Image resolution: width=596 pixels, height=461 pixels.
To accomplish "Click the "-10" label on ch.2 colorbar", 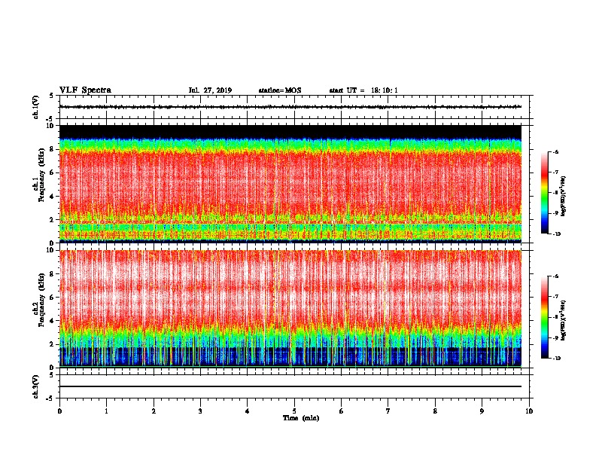I will 556,359.
